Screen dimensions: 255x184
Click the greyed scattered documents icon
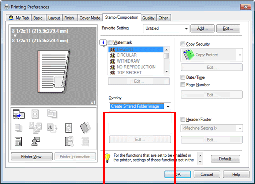click(x=35, y=128)
